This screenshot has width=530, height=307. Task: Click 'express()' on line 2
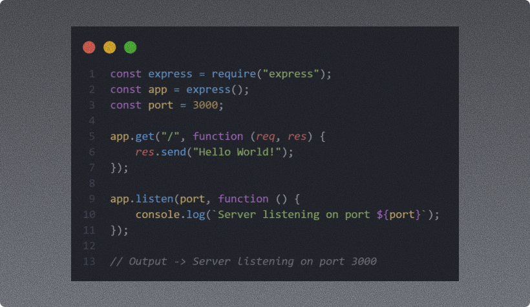pyautogui.click(x=215, y=90)
